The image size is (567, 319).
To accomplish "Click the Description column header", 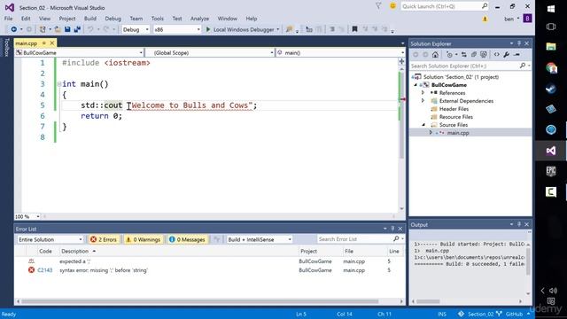I will point(74,251).
